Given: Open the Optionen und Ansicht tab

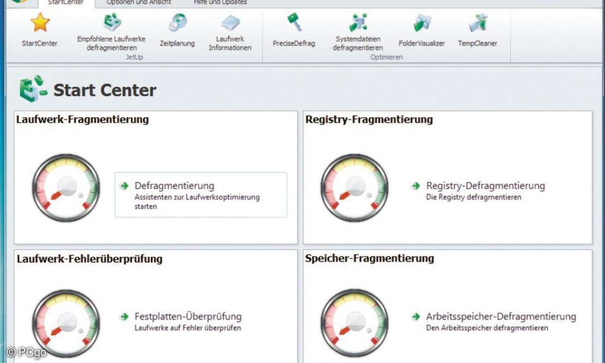Looking at the screenshot, I should pos(139,3).
